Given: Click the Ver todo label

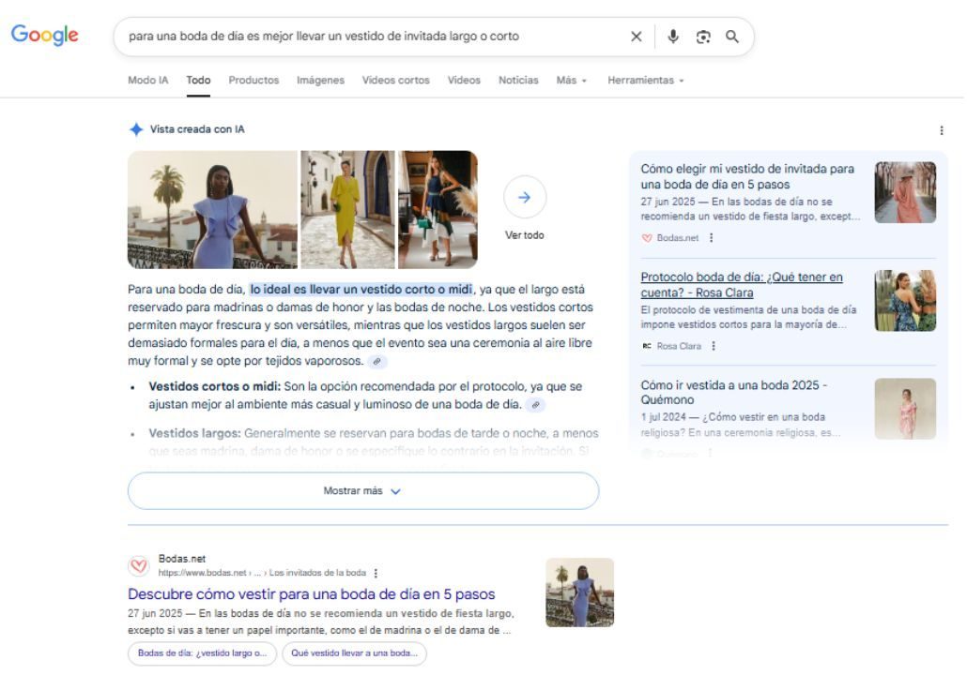Looking at the screenshot, I should pyautogui.click(x=524, y=235).
